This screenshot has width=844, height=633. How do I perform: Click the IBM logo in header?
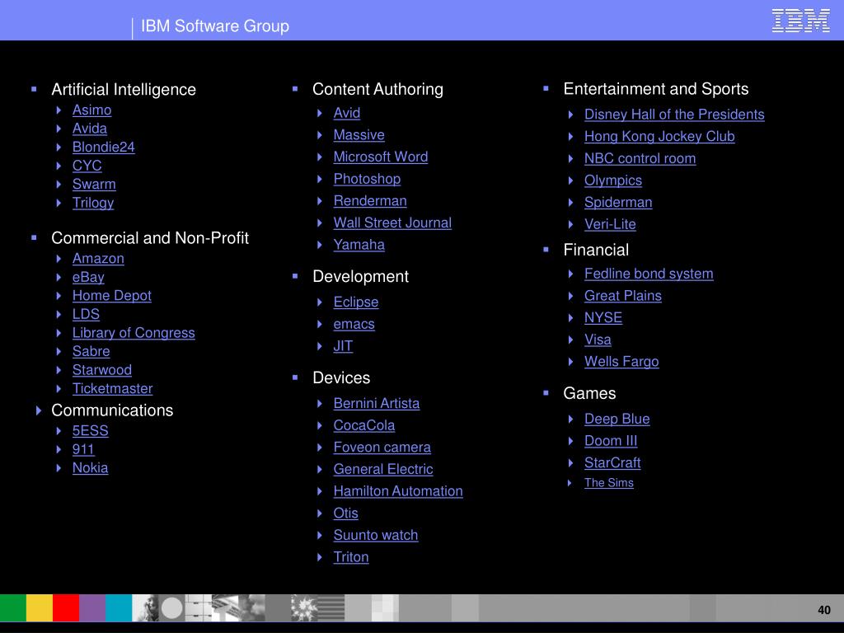[800, 21]
